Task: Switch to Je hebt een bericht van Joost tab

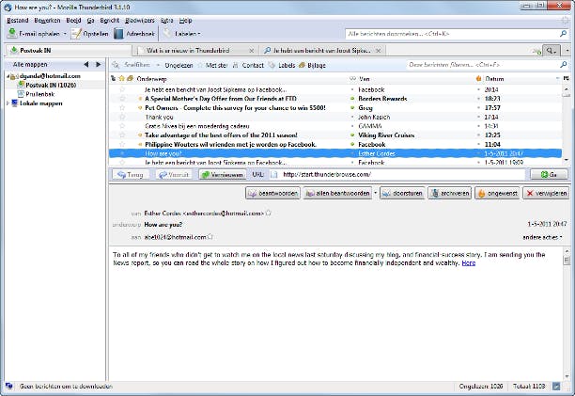Action: (322, 50)
